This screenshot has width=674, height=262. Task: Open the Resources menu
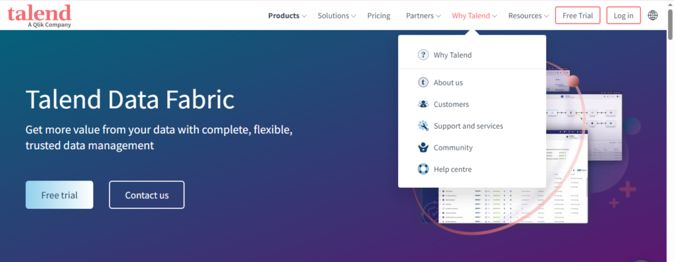[525, 16]
